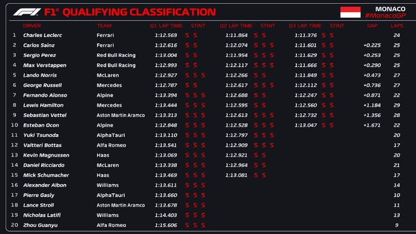Select driver Charles Leclerc
This screenshot has width=416, height=234.
click(42, 35)
